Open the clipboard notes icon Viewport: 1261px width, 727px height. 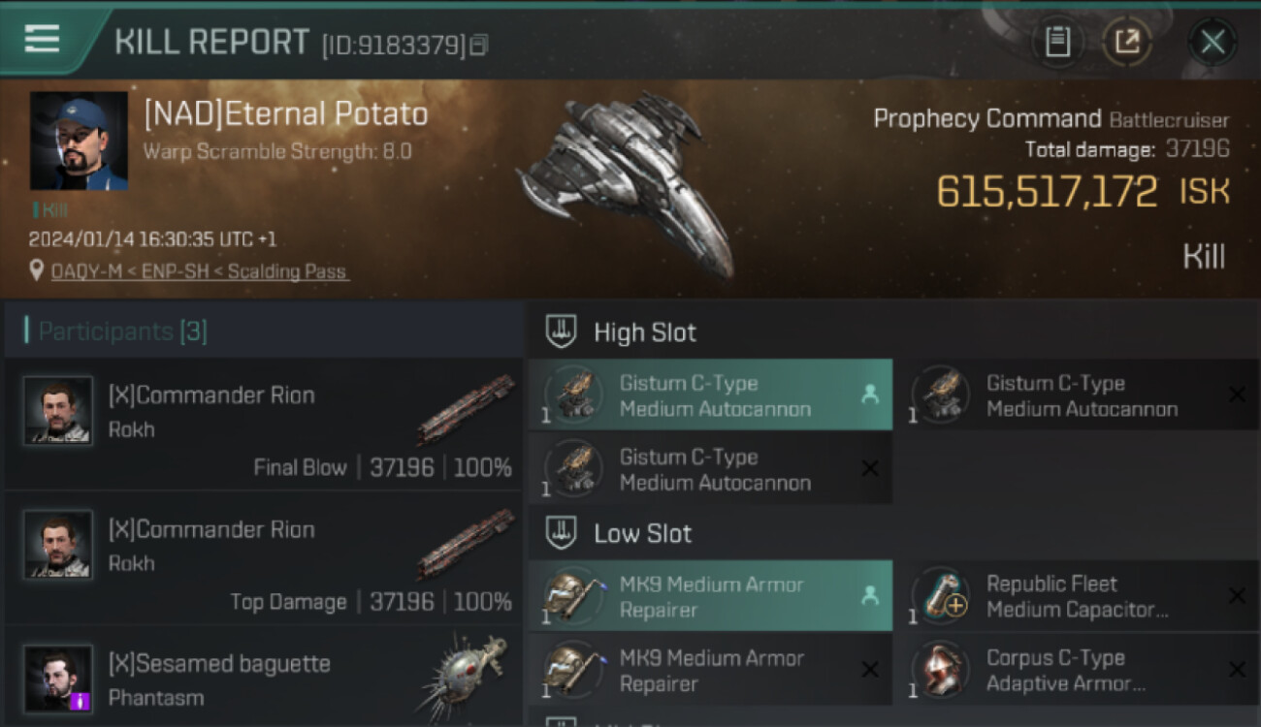pyautogui.click(x=1057, y=42)
